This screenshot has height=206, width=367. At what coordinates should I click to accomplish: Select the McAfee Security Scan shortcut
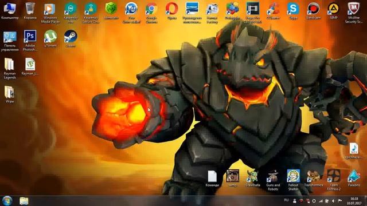tap(353, 13)
